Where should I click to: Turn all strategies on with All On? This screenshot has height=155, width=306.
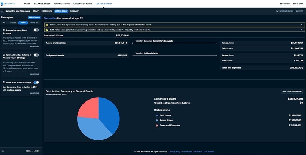pos(28,151)
